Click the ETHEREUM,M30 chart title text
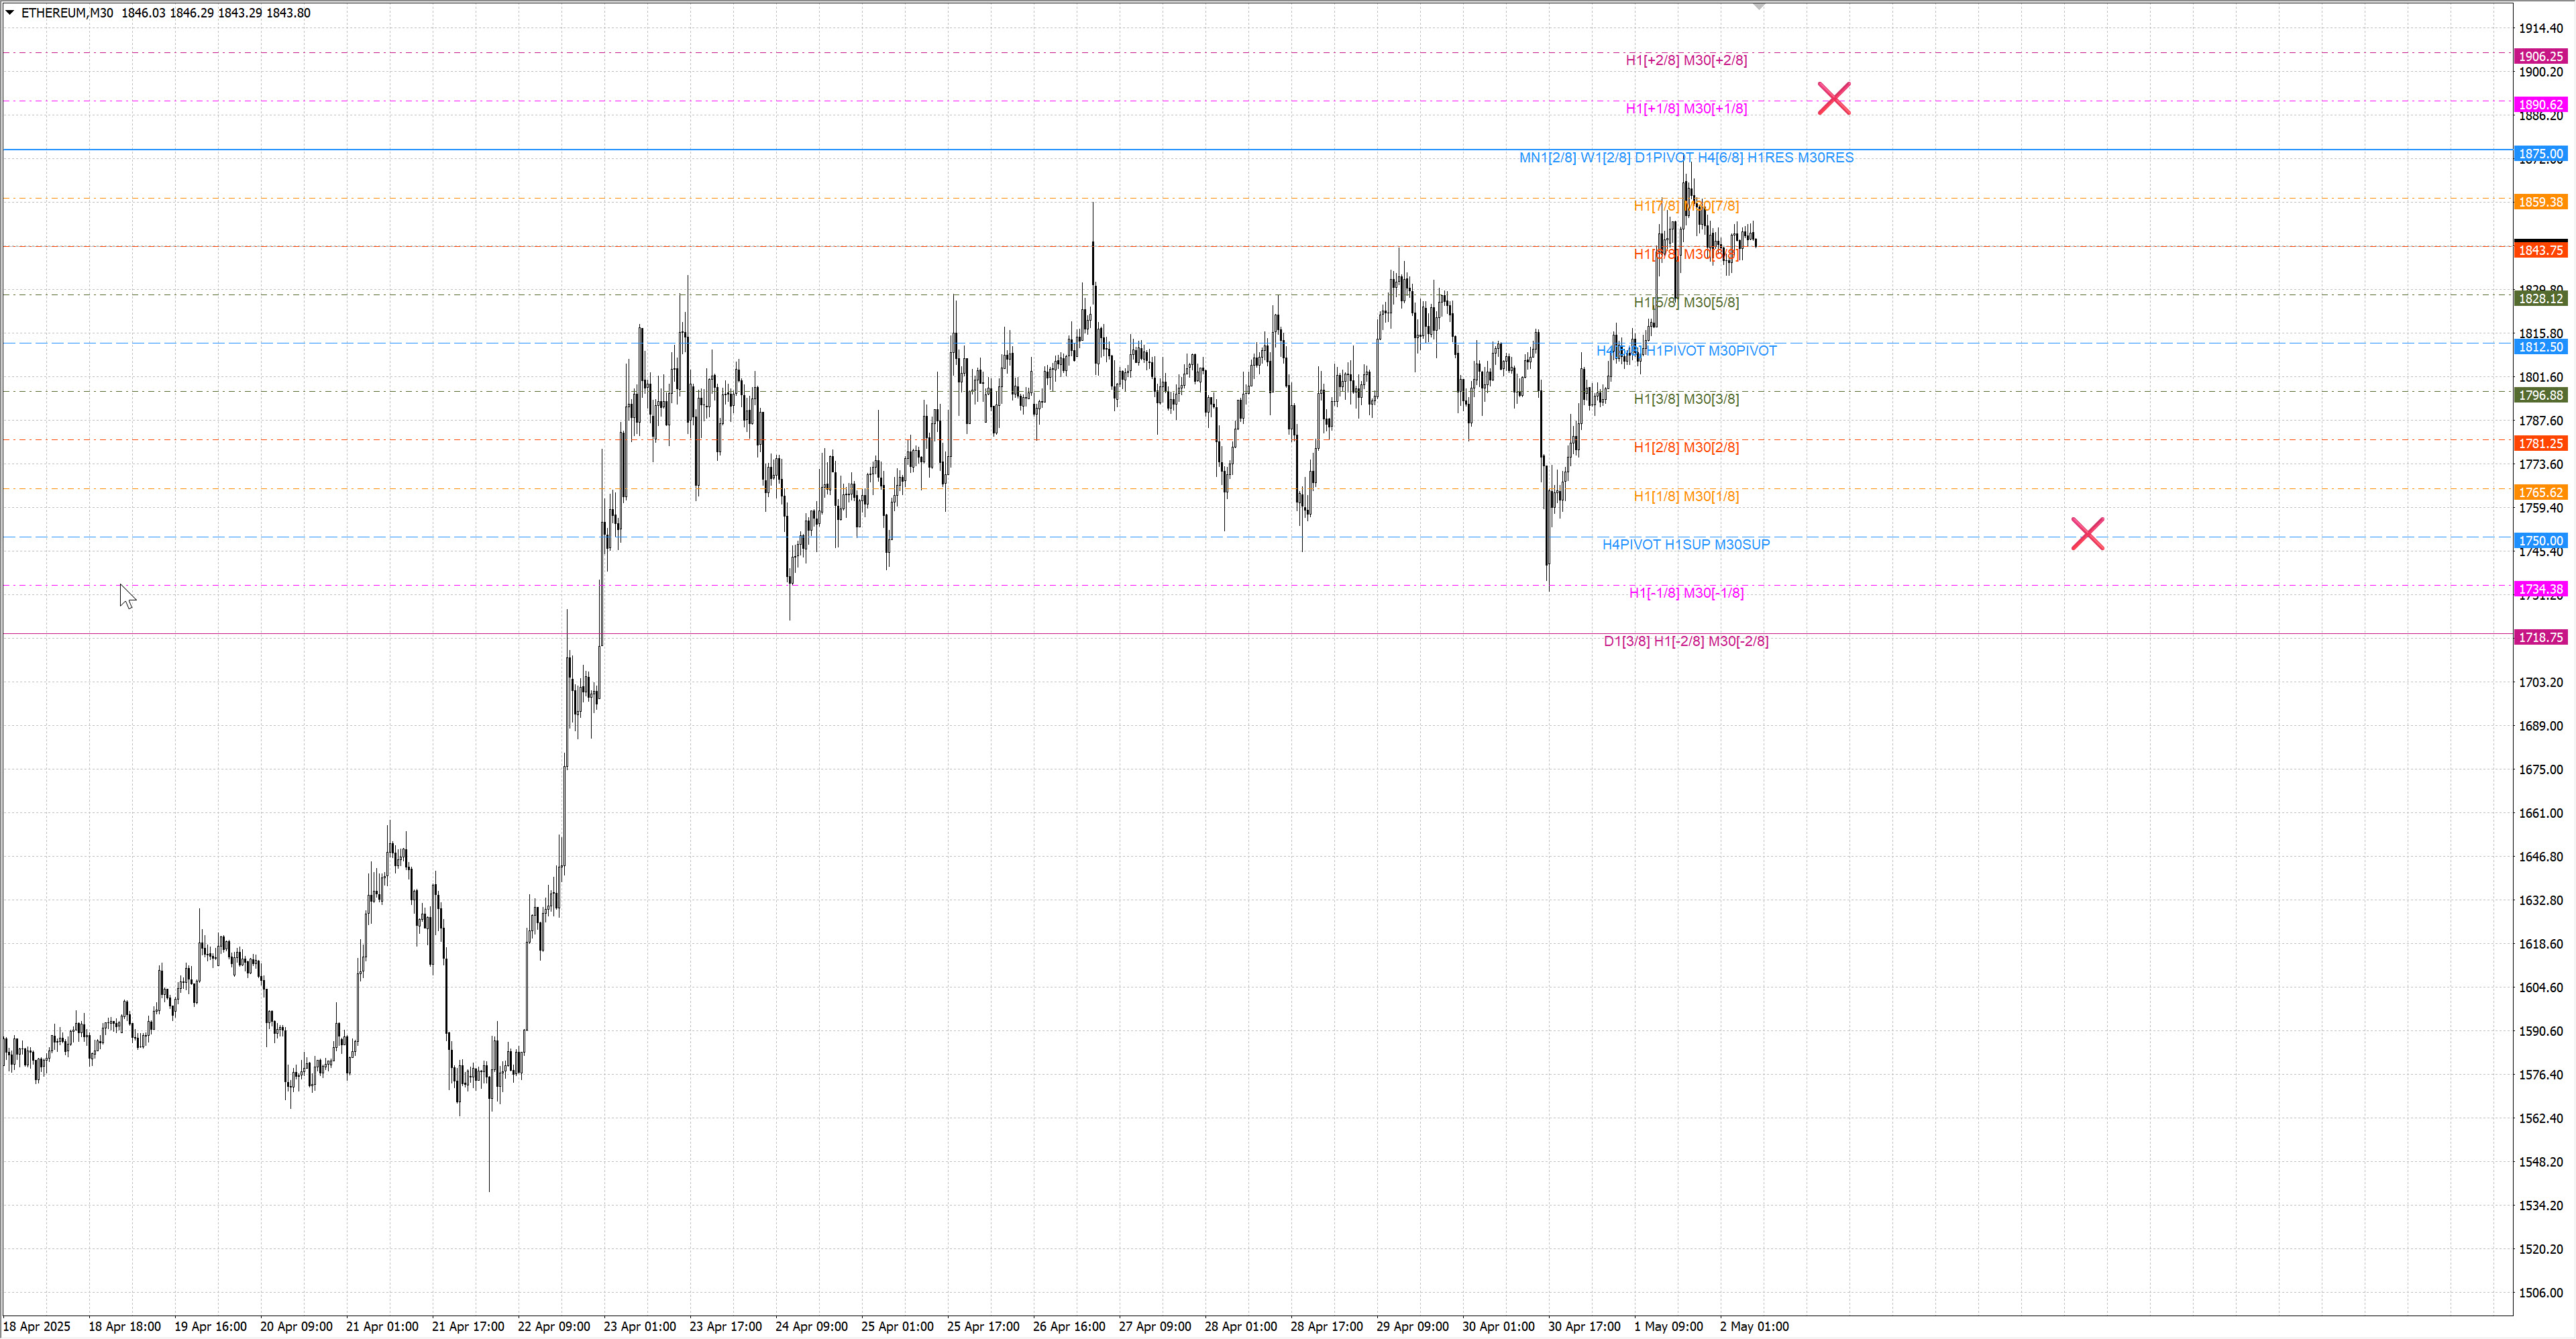2576x1339 pixels. [x=67, y=13]
